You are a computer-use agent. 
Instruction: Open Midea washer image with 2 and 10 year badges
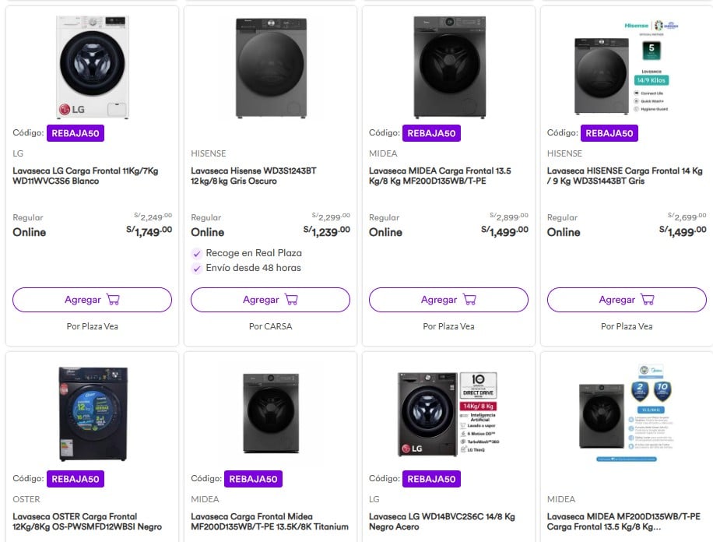click(x=627, y=413)
